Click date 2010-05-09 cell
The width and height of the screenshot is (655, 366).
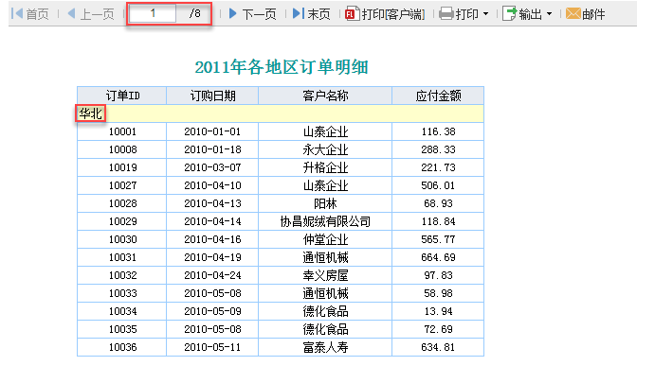pyautogui.click(x=212, y=311)
